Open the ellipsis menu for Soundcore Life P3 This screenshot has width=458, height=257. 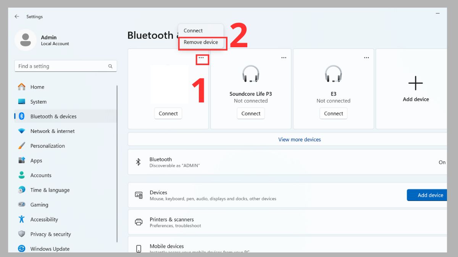tap(284, 57)
